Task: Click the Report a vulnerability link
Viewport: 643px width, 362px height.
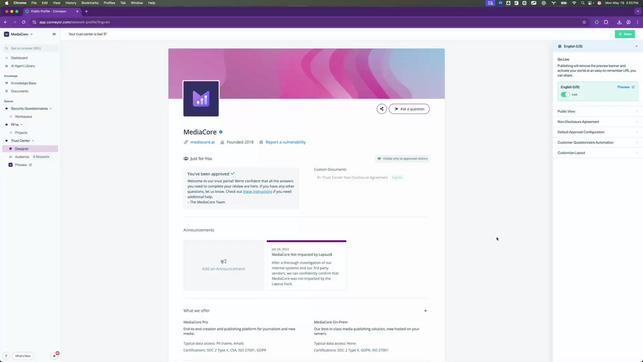Action: point(285,142)
